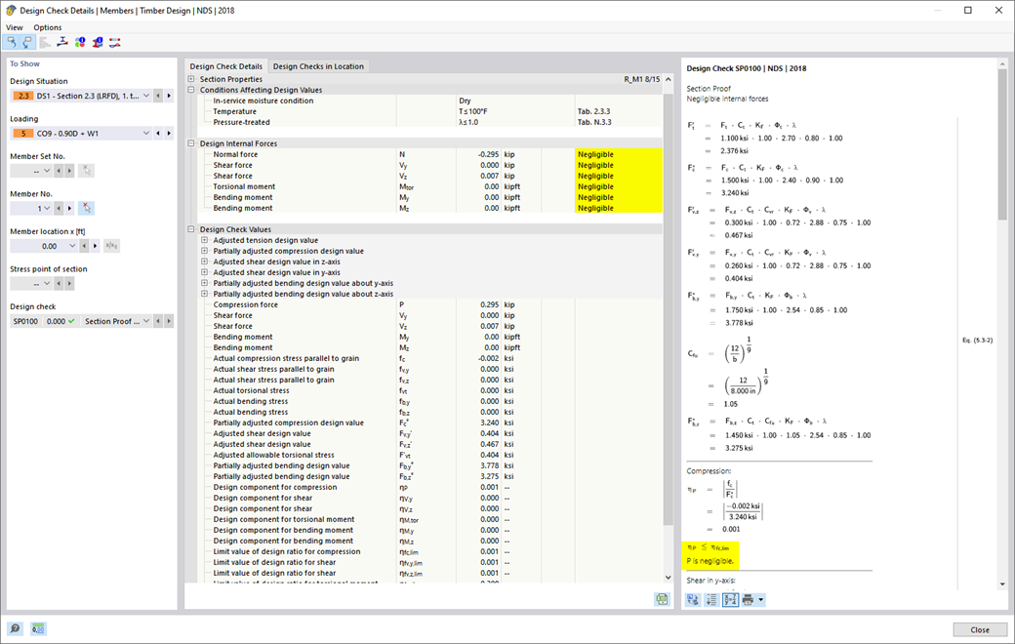Go to next Member No.
The width and height of the screenshot is (1015, 644).
(70, 209)
